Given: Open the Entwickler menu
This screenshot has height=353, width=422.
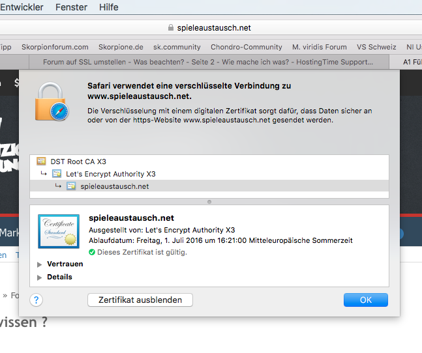Looking at the screenshot, I should pyautogui.click(x=22, y=7).
